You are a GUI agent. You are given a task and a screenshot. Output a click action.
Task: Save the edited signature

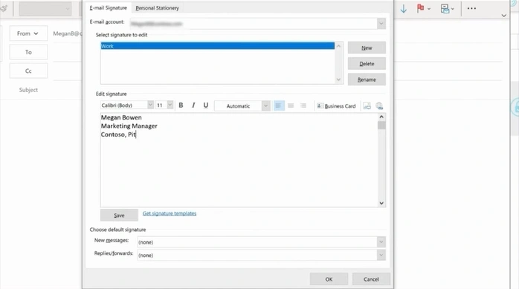tap(119, 215)
